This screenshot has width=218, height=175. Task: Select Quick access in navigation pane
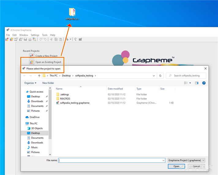pyautogui.click(x=35, y=92)
